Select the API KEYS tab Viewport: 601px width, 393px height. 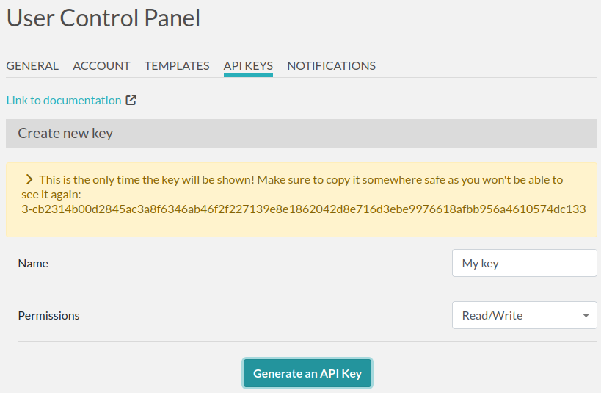pos(248,66)
